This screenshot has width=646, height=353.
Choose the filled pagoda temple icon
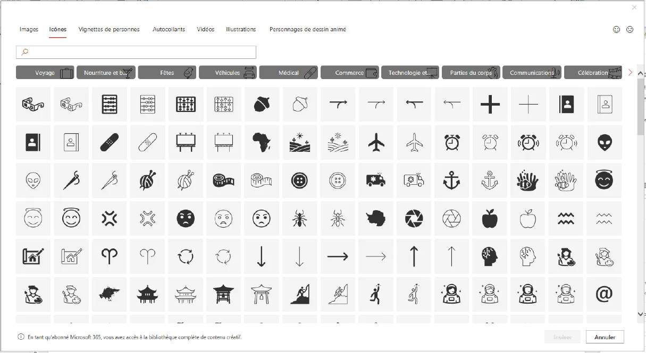tap(147, 294)
